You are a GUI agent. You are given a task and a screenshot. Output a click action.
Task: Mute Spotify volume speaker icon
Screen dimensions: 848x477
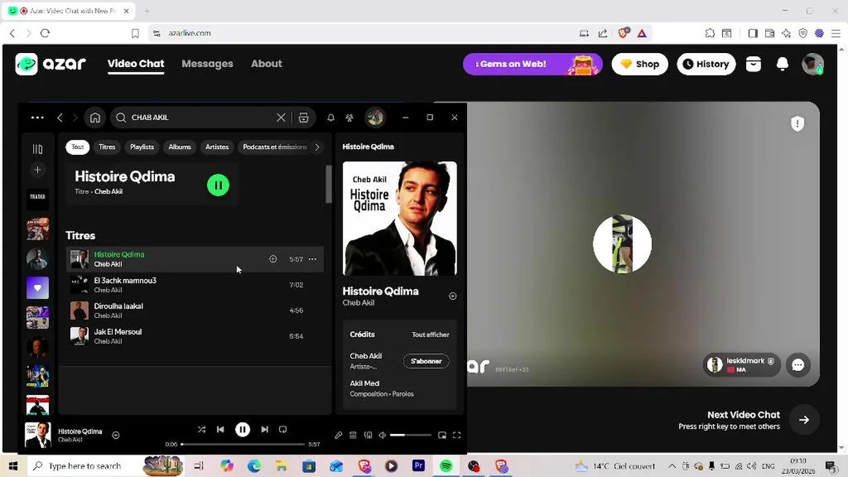(382, 435)
